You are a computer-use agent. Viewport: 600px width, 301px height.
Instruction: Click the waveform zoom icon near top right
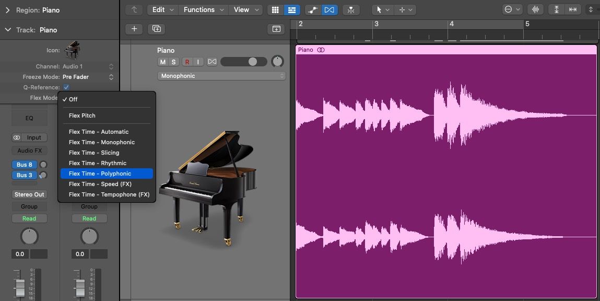click(536, 9)
